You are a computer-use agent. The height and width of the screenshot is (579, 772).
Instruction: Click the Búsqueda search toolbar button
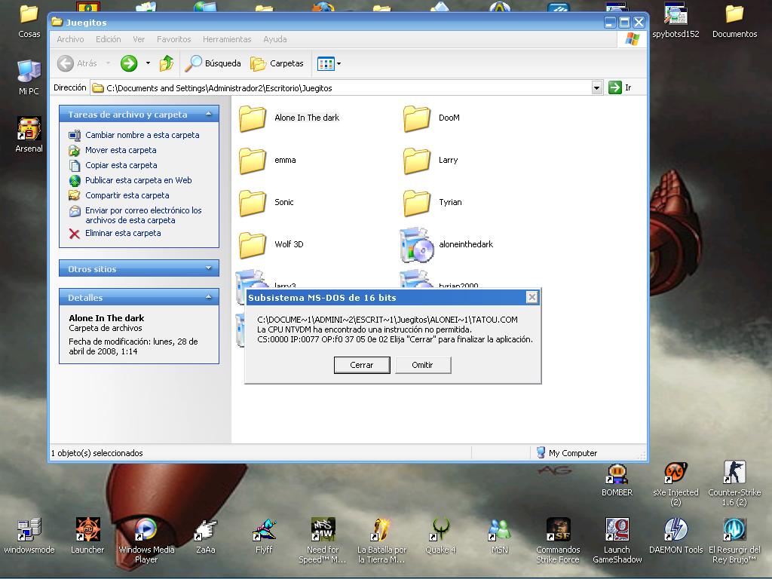click(213, 63)
